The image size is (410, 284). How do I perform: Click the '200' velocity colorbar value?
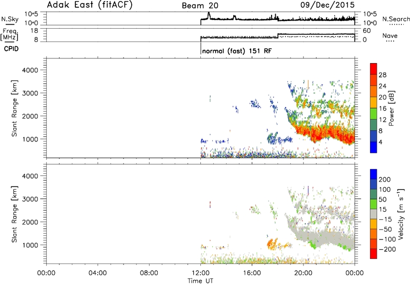pos(385,179)
